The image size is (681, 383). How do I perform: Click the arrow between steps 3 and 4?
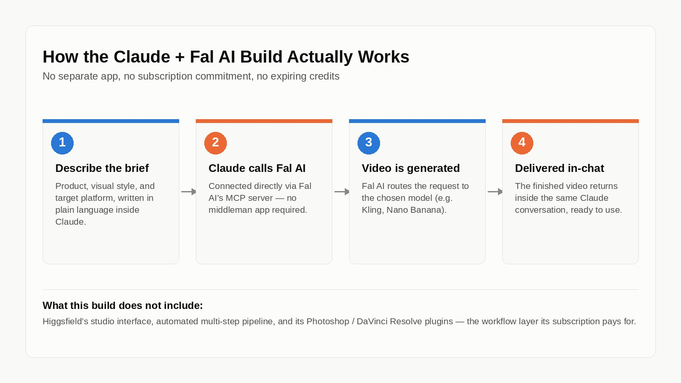(x=495, y=192)
